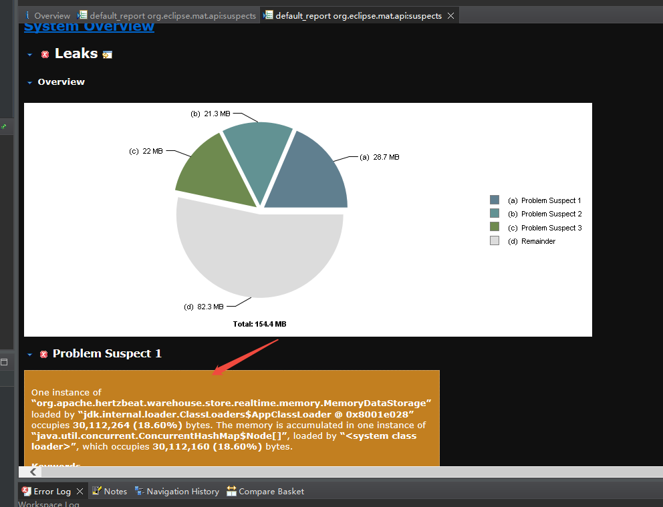Open the query icon next to Leaks

coord(108,55)
